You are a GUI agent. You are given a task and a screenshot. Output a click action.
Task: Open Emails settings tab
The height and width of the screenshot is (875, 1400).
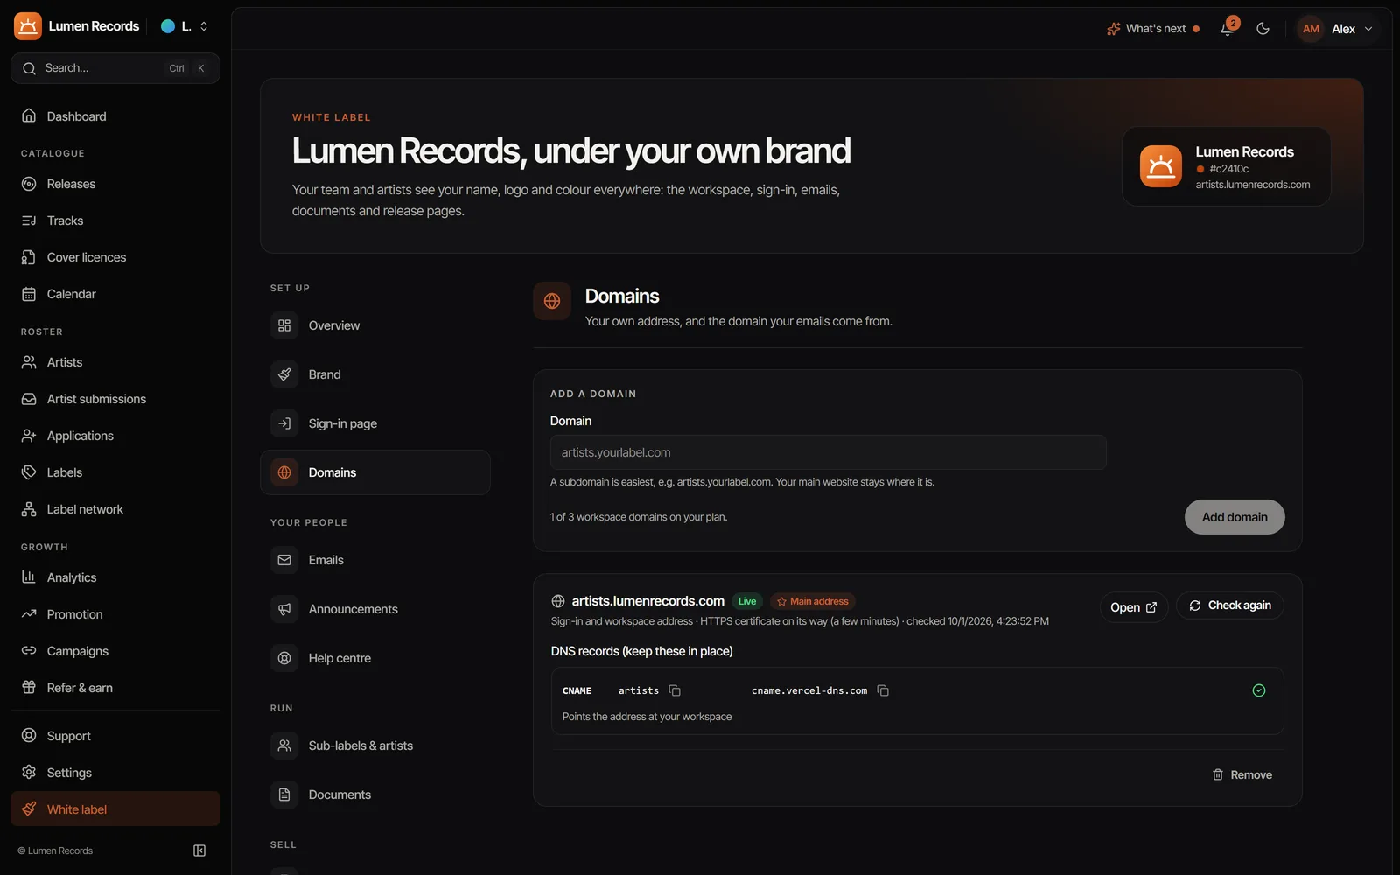tap(375, 560)
